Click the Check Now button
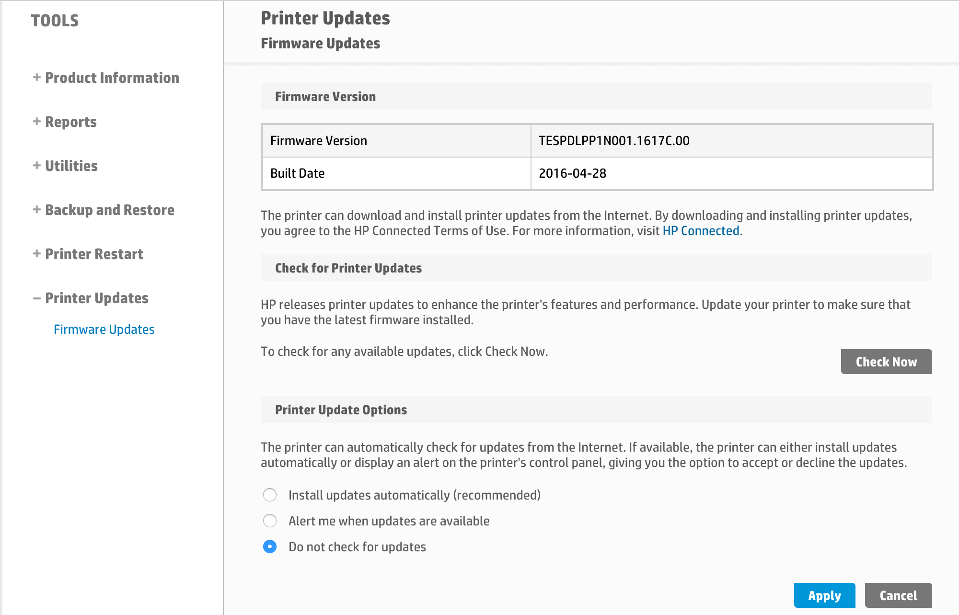 tap(886, 362)
